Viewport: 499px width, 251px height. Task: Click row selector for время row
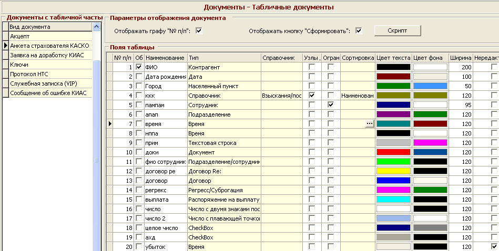pyautogui.click(x=110, y=124)
